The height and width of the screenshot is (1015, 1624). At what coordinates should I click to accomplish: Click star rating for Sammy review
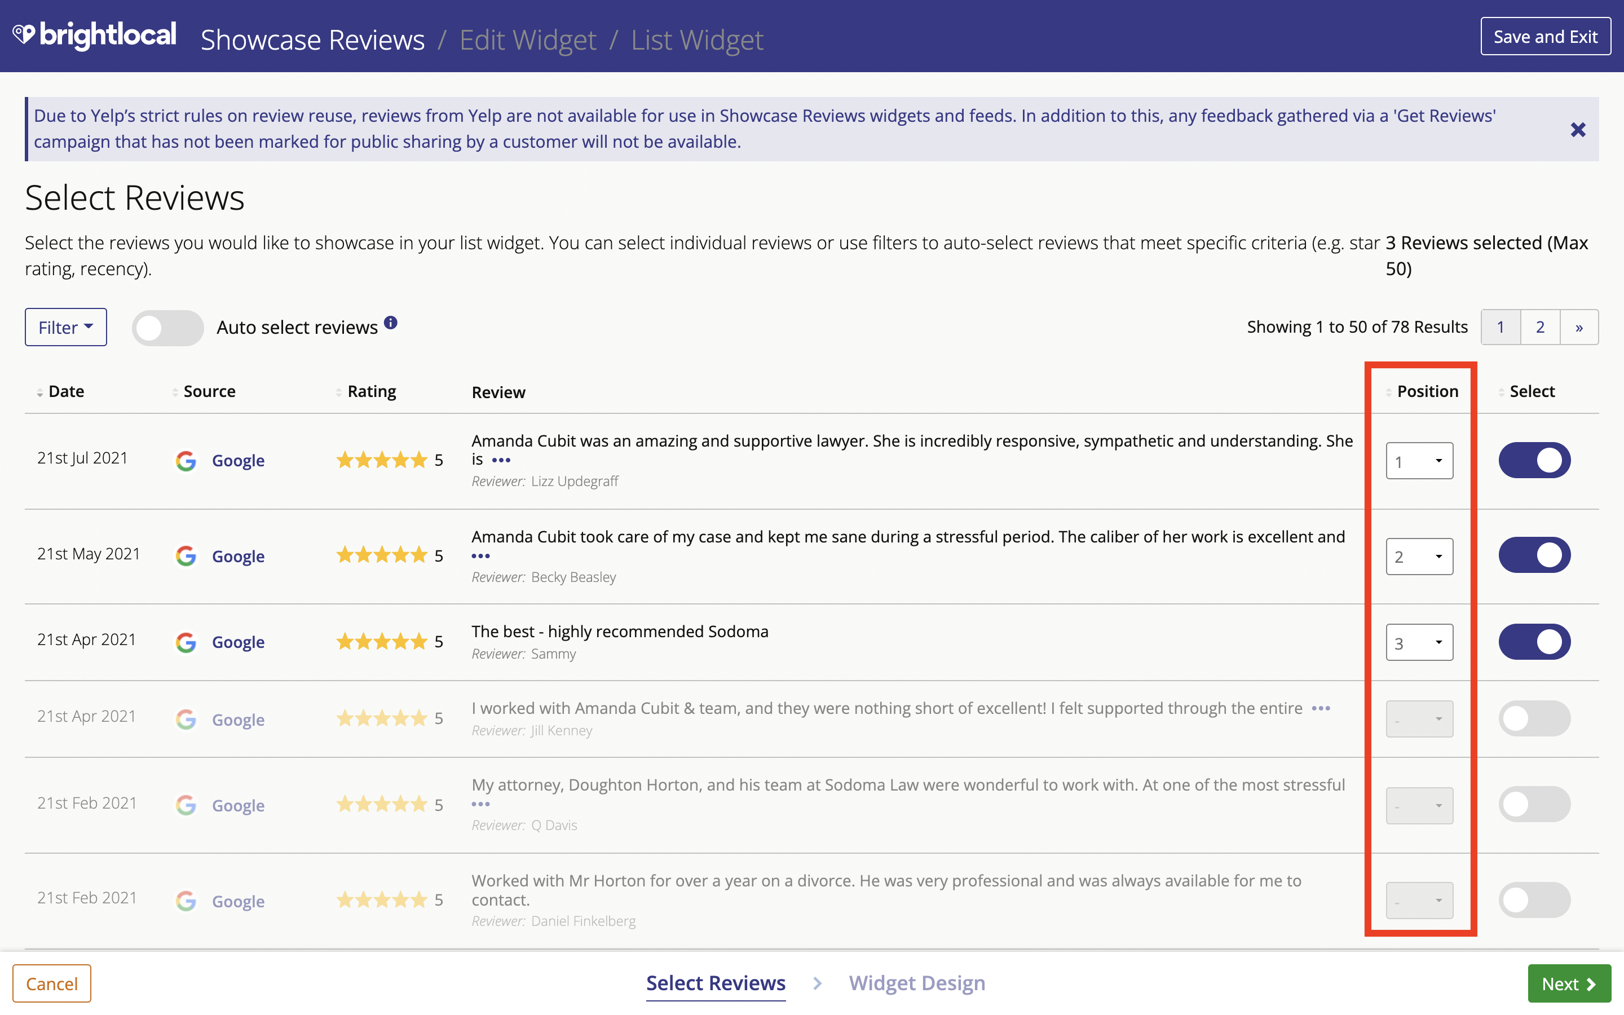[382, 642]
